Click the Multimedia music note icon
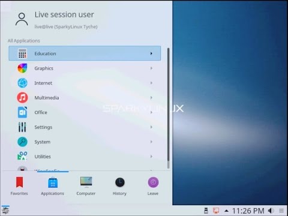Screen dimensions: 288x216 coord(22,98)
